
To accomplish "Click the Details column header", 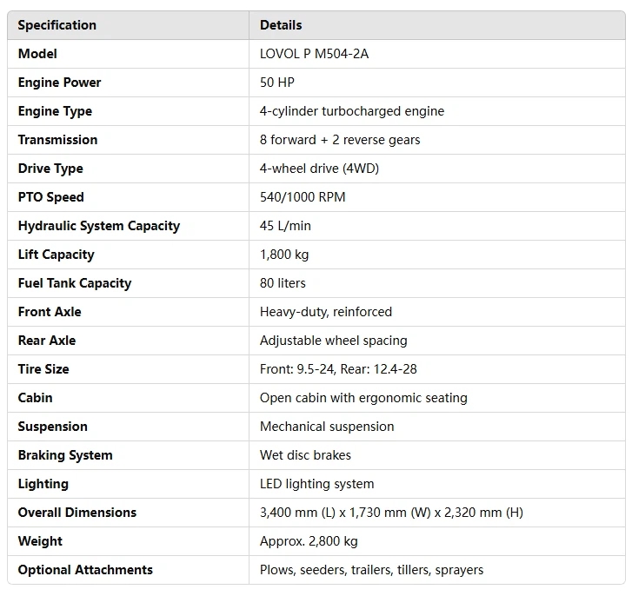I will (281, 25).
